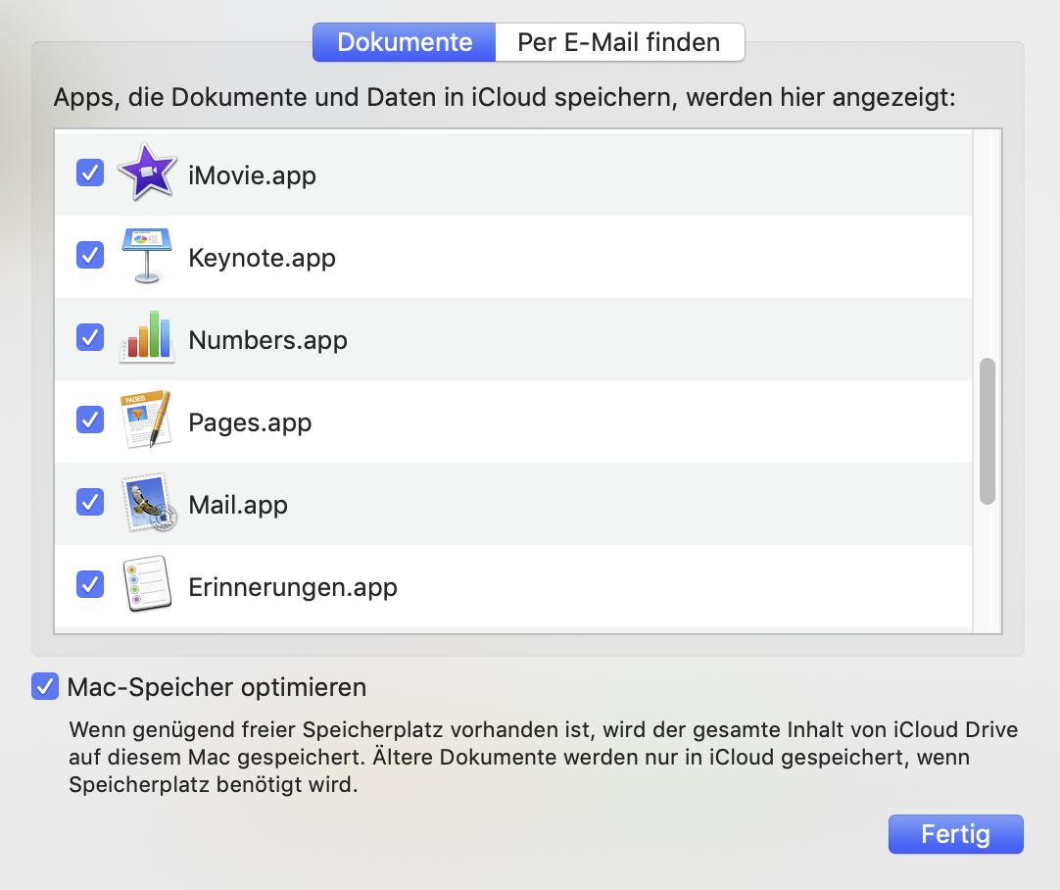The width and height of the screenshot is (1060, 890).
Task: Turn off the Mail.app checkbox
Action: click(x=90, y=503)
